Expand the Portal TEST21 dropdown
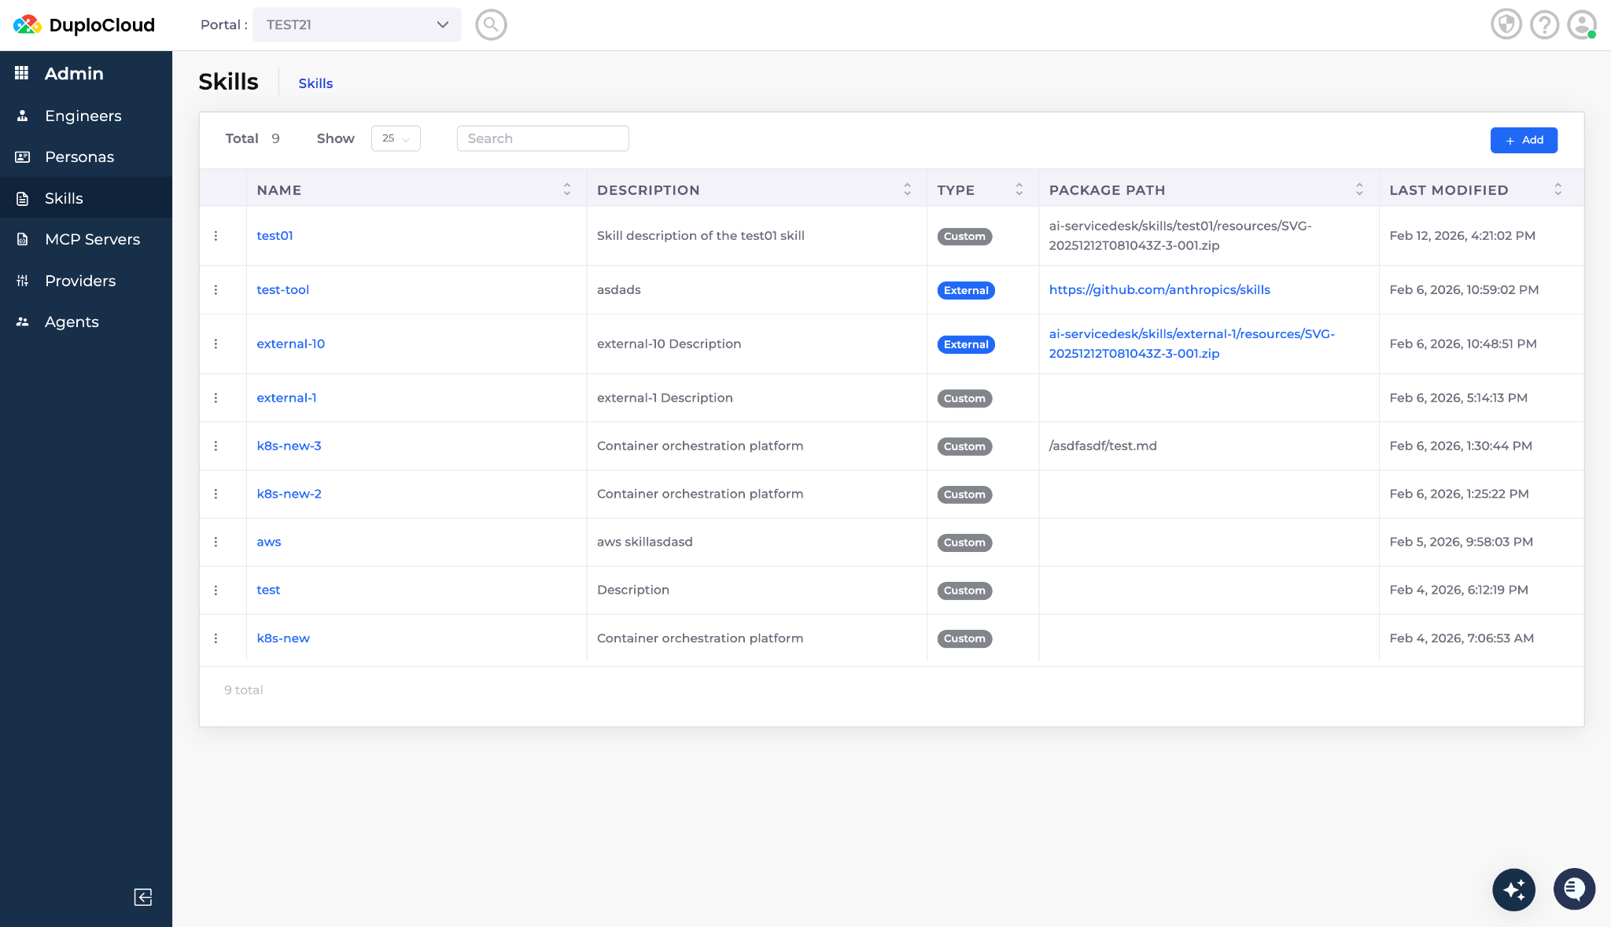 [356, 24]
